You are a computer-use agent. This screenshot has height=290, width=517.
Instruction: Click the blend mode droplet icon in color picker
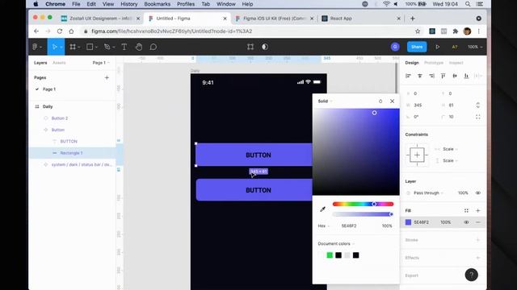click(380, 101)
